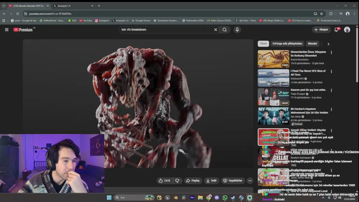Open the 'Kick' bookmark

point(72,20)
